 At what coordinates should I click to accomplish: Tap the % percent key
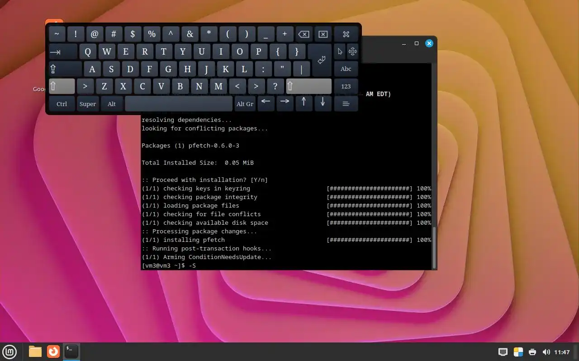coord(152,34)
